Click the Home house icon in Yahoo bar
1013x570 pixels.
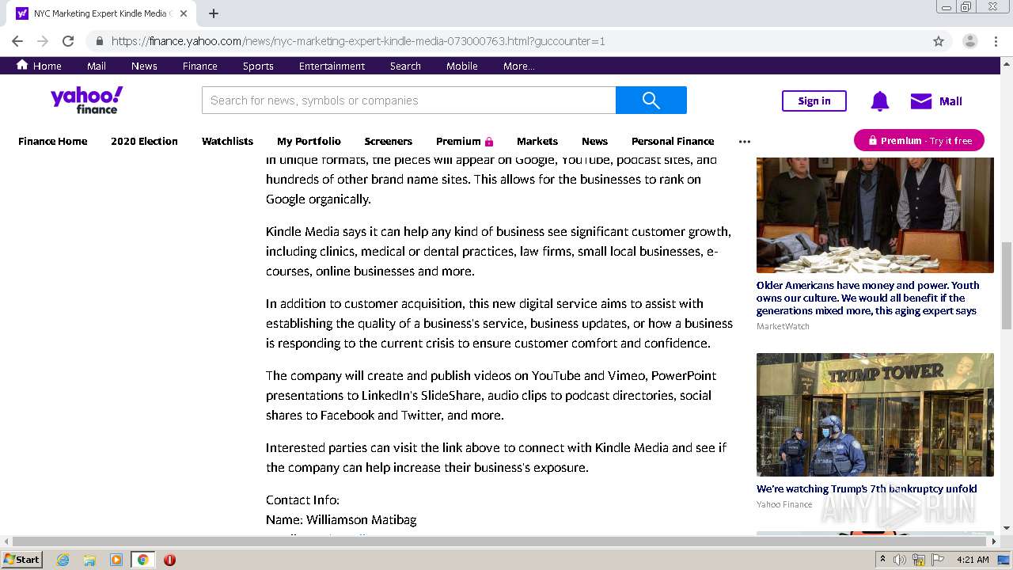[x=22, y=65]
